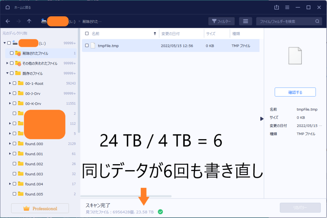Click the back navigation arrow

pyautogui.click(x=7, y=21)
